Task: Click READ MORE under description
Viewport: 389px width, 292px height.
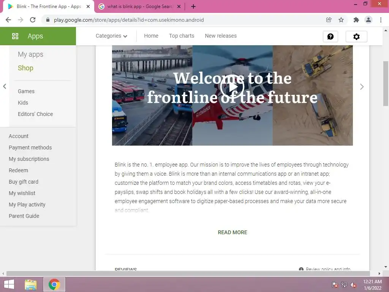Action: click(232, 232)
